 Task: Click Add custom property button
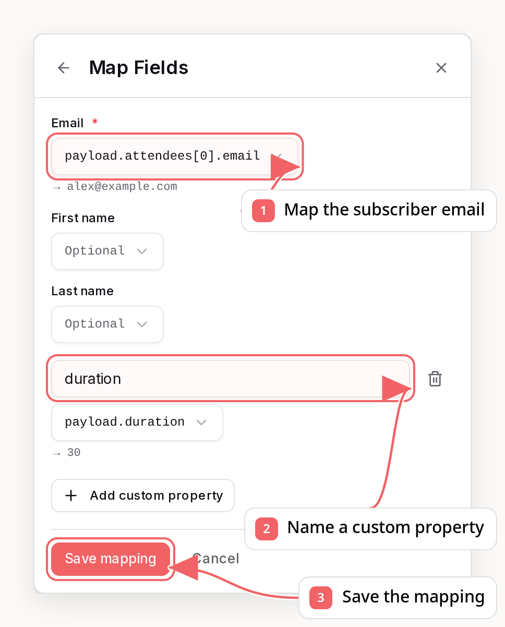[143, 496]
